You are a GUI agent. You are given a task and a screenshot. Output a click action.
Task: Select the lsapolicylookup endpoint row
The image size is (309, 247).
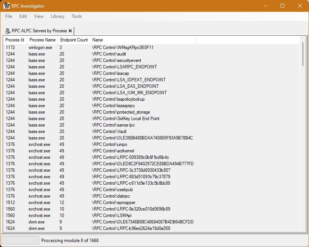[151, 99]
